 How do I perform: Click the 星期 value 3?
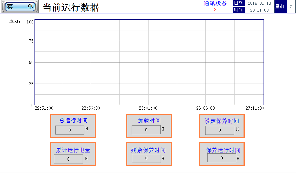291,7
